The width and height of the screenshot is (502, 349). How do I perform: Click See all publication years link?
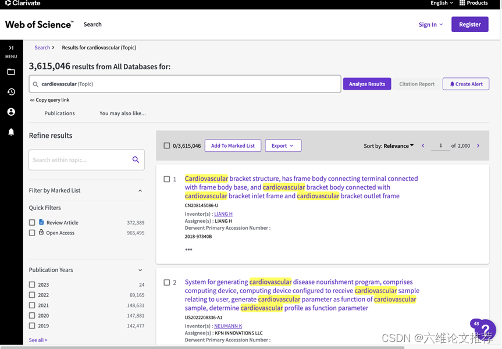coord(38,340)
